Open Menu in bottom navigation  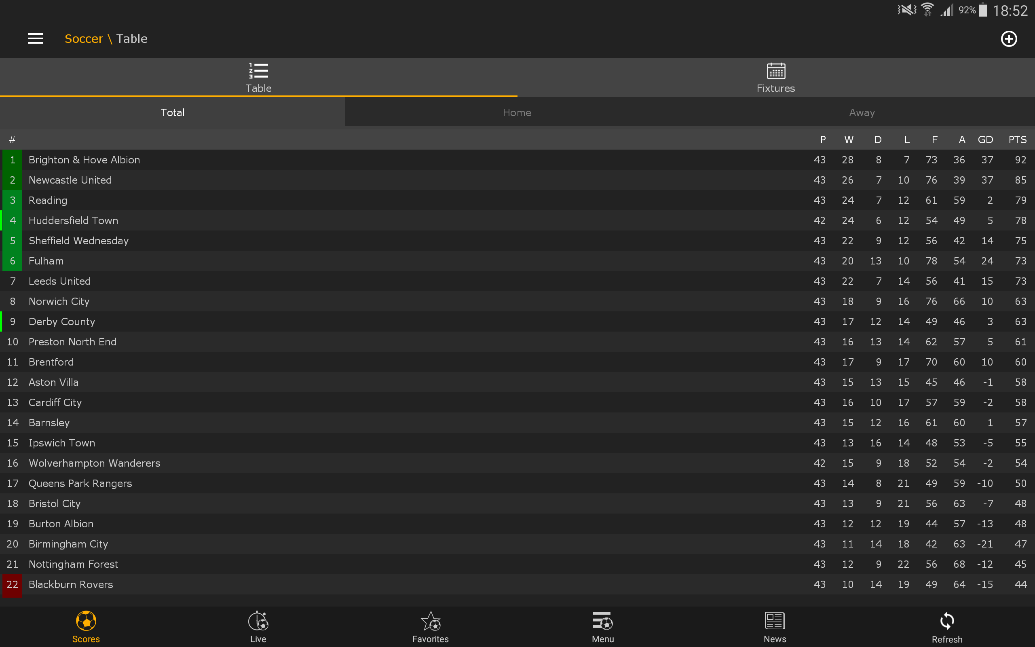[603, 626]
